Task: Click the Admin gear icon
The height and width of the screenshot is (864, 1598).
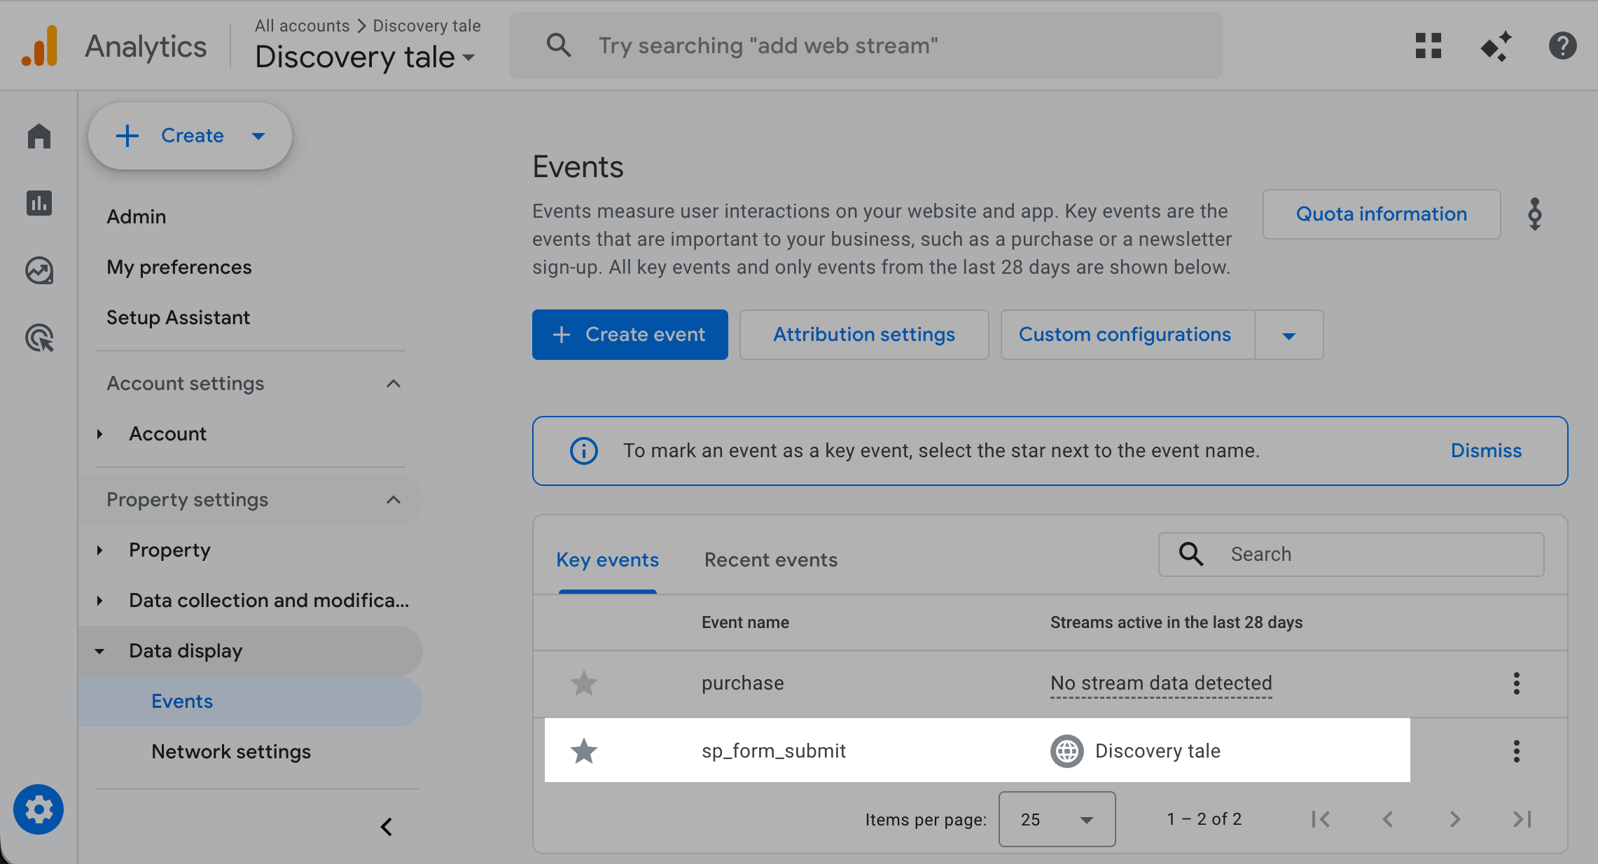Action: tap(39, 809)
